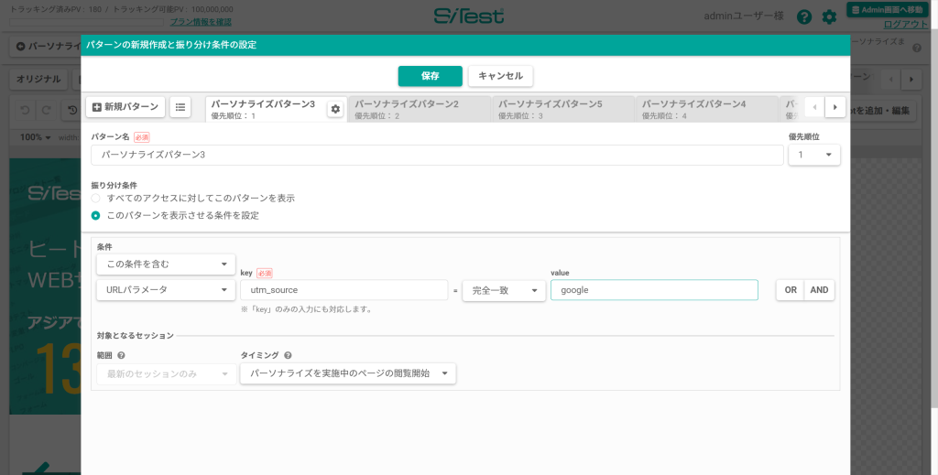Open 最新のセッションのみ range dropdown
938x475 pixels.
(x=167, y=374)
